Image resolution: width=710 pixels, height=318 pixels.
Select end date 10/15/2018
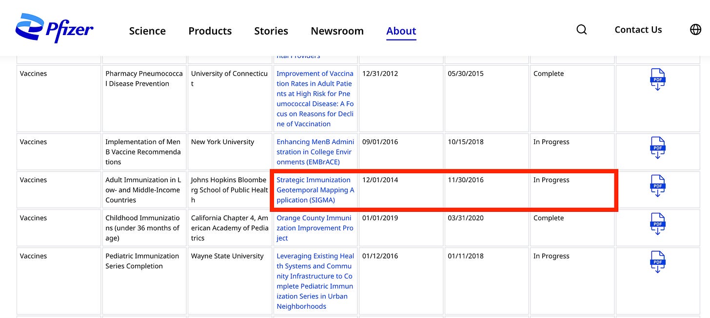(466, 142)
